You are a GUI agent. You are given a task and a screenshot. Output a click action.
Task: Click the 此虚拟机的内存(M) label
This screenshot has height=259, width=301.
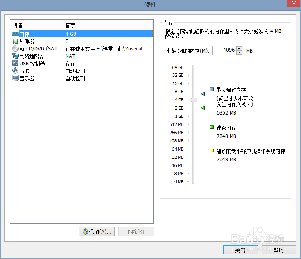[187, 51]
